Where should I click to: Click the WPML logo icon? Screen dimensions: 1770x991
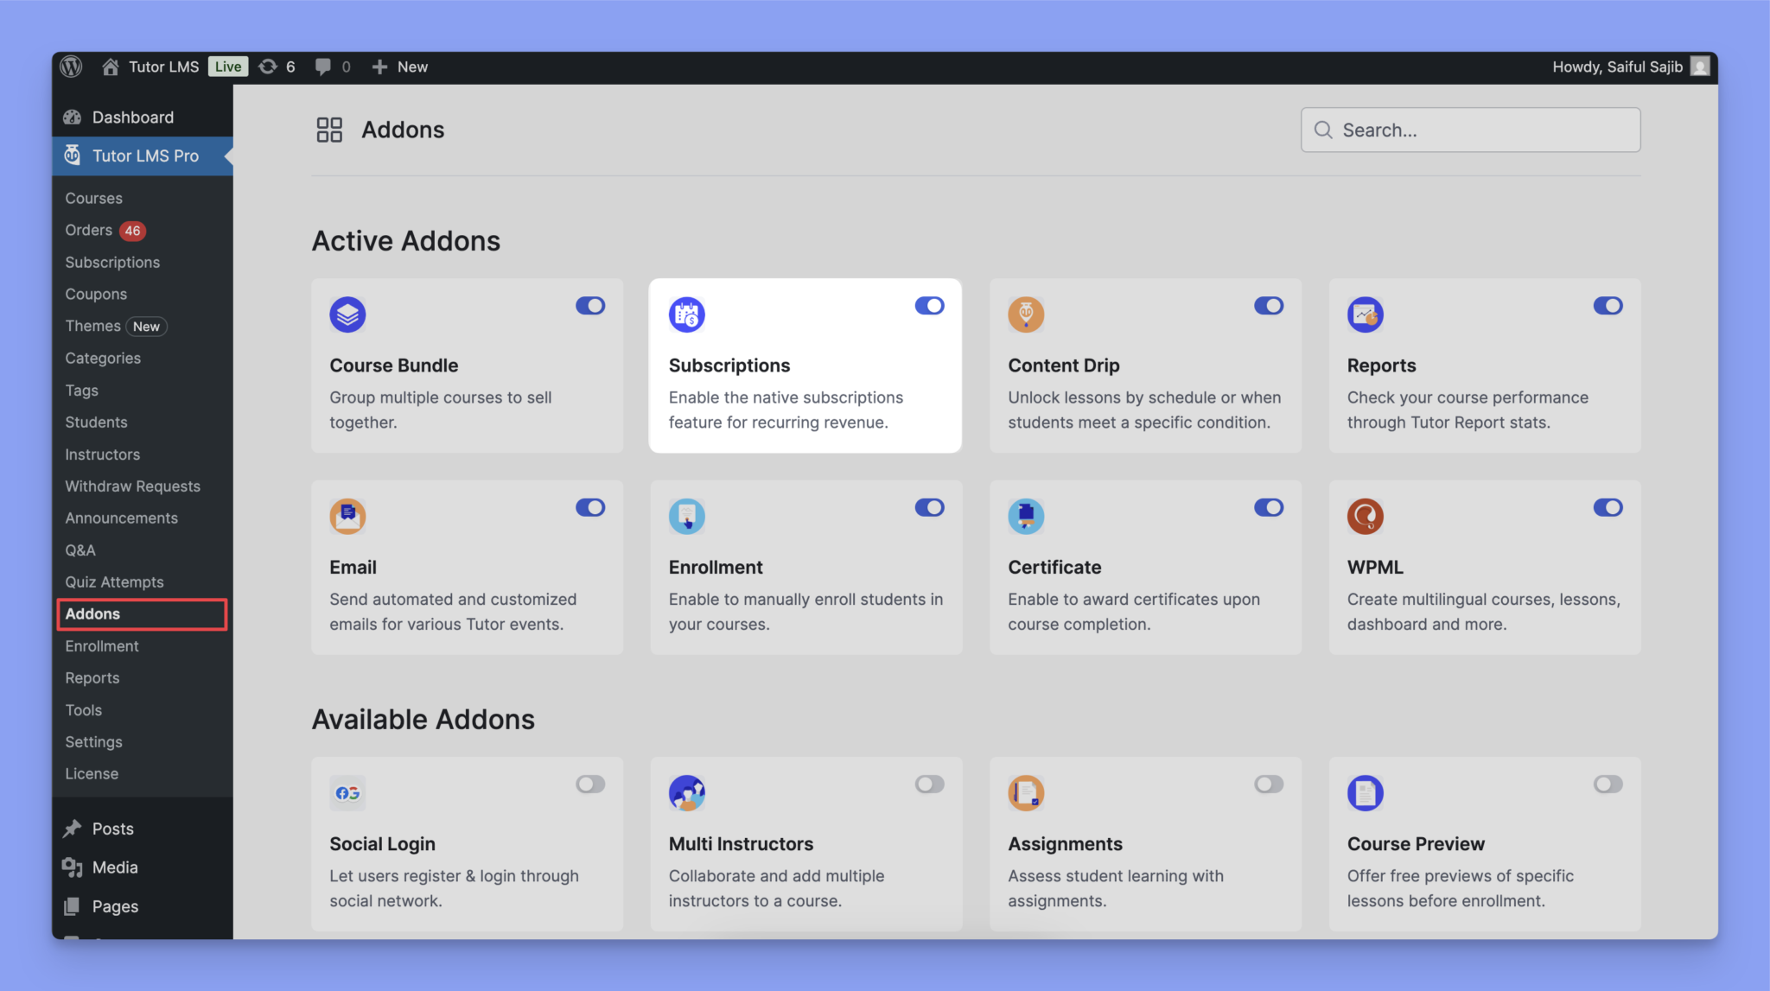tap(1366, 516)
